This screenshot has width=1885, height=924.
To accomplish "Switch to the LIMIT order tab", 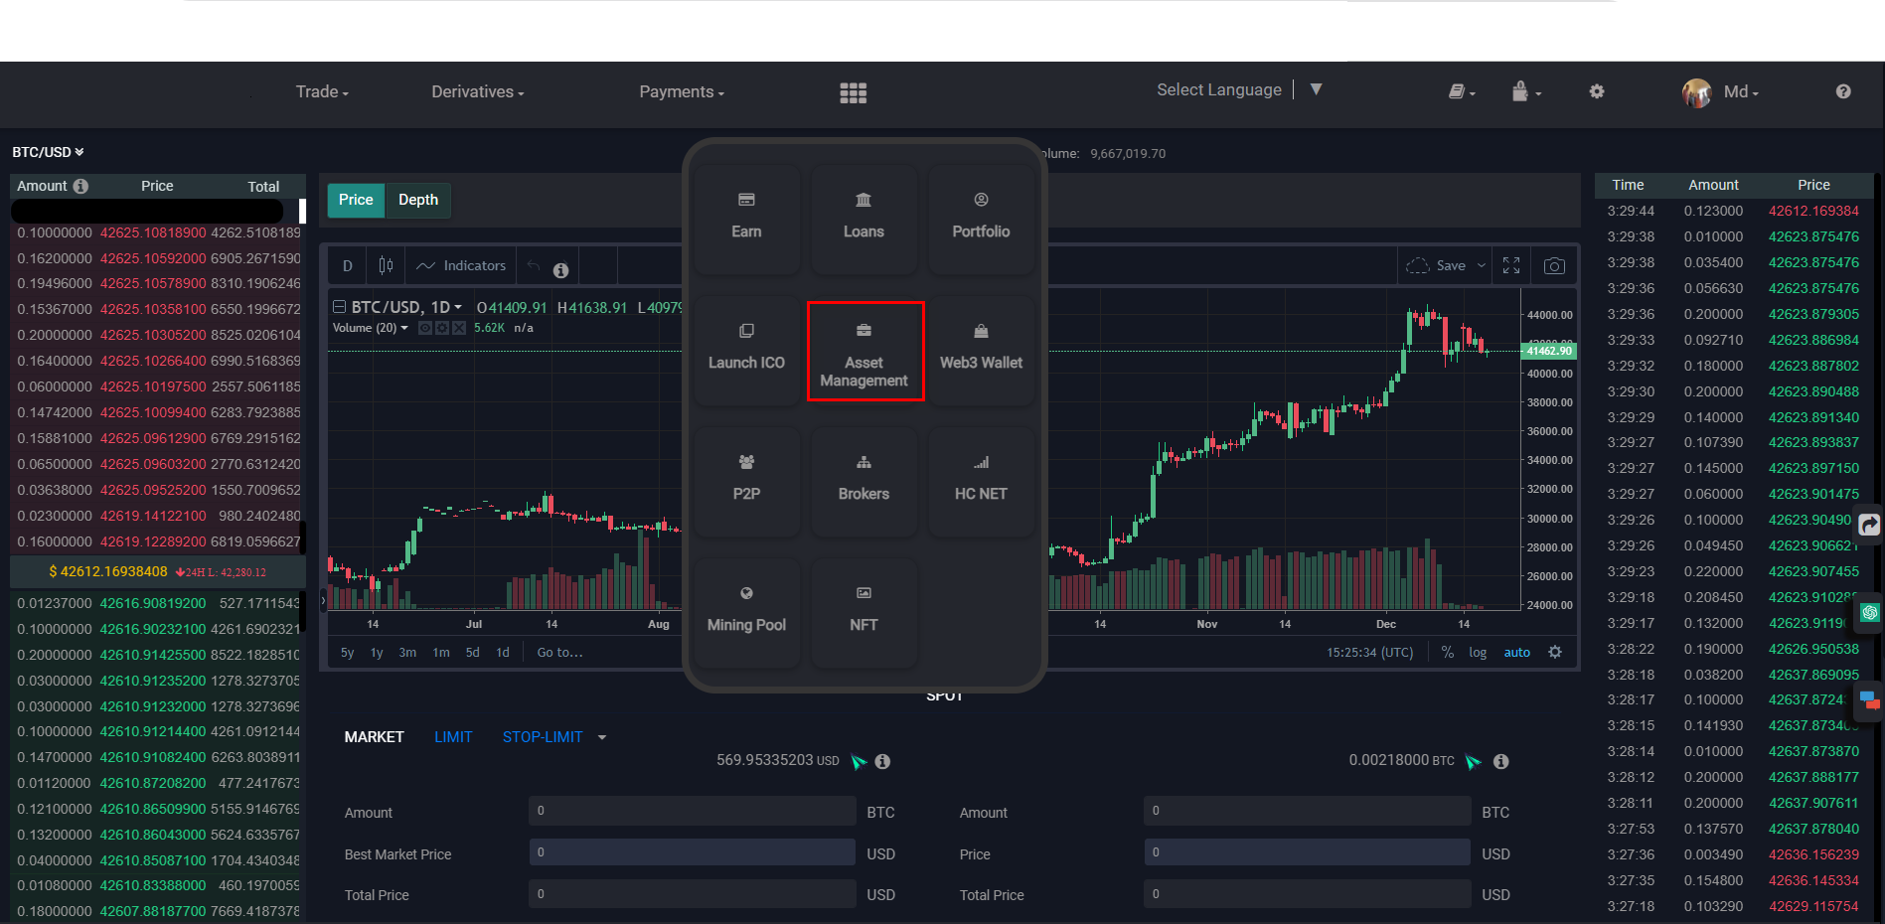I will 453,736.
